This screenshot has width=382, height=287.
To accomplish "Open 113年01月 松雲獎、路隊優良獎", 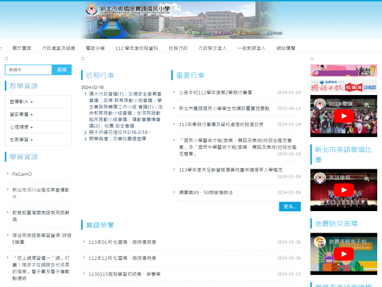I will tap(122, 242).
